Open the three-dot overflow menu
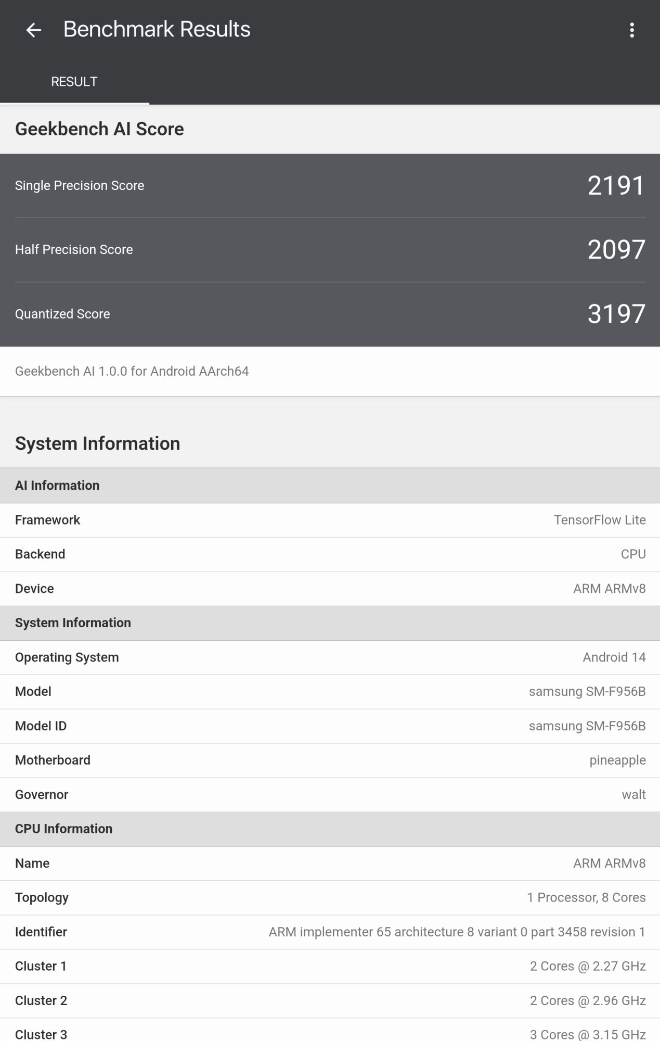 (x=632, y=30)
